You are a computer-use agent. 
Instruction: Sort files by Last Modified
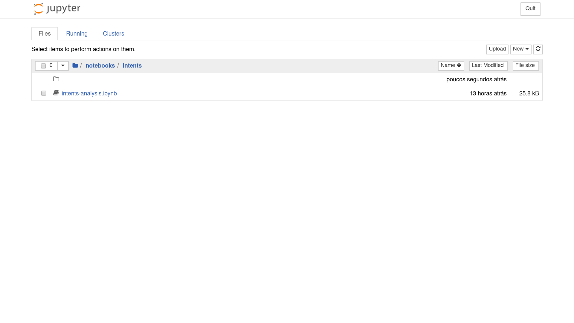tap(488, 65)
